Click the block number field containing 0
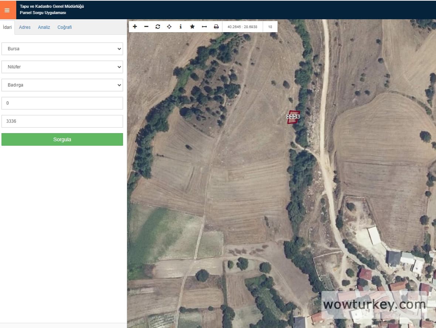436x328 pixels. (x=62, y=103)
